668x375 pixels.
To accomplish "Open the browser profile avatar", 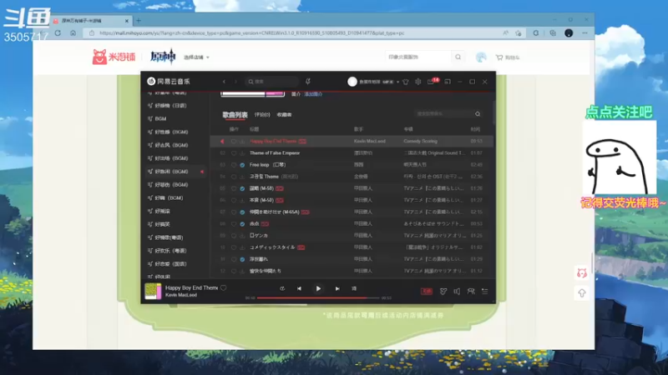I will [x=569, y=32].
